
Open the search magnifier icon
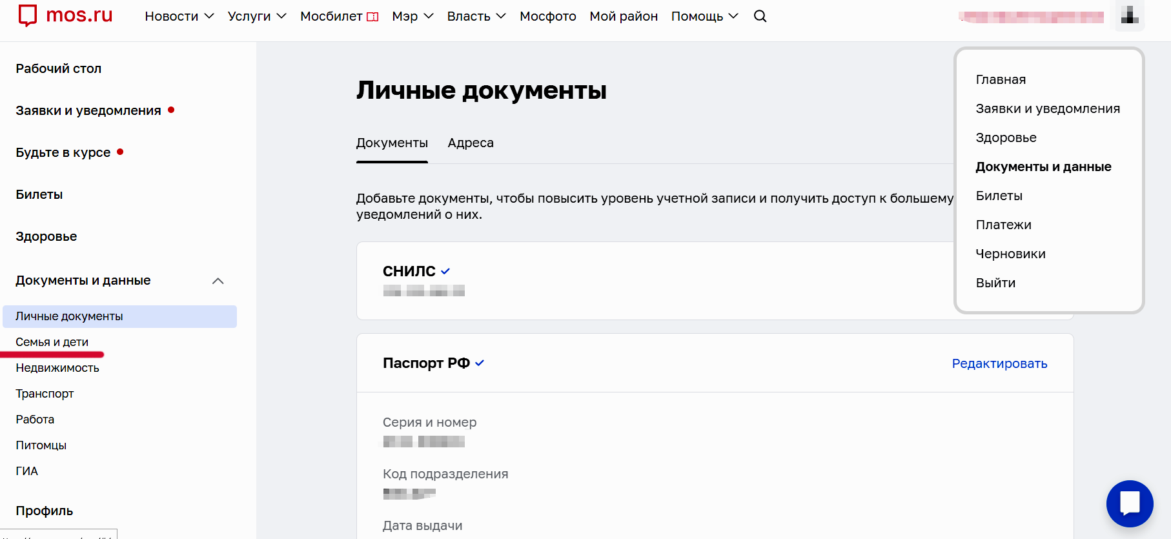pos(760,16)
